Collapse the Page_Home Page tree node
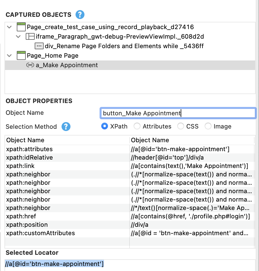Image resolution: width=259 pixels, height=271 pixels. point(9,55)
